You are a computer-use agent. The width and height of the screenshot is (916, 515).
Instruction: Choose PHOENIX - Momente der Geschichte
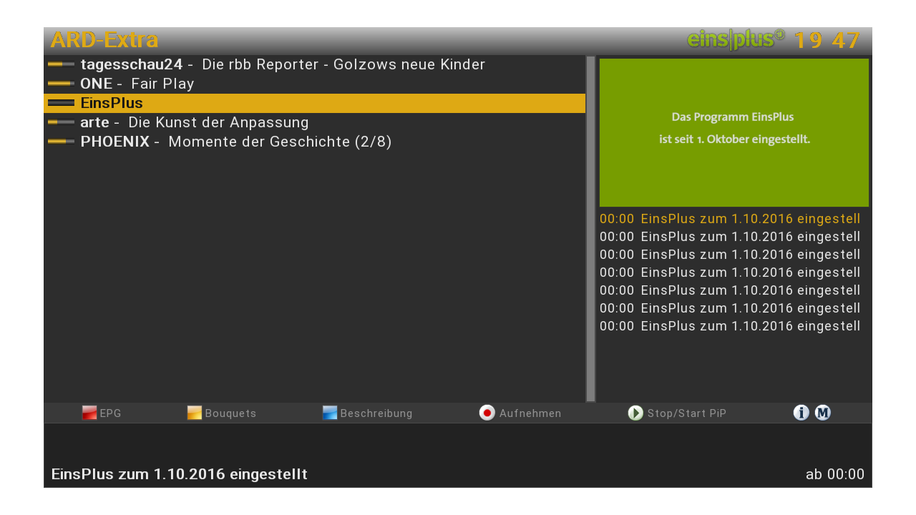point(315,142)
